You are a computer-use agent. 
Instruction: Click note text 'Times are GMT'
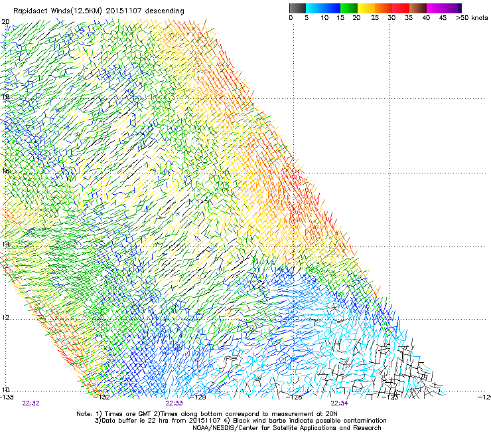pyautogui.click(x=127, y=414)
